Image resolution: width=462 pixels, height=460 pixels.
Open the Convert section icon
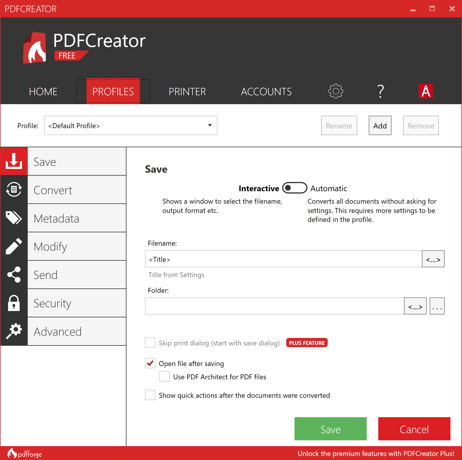point(14,189)
